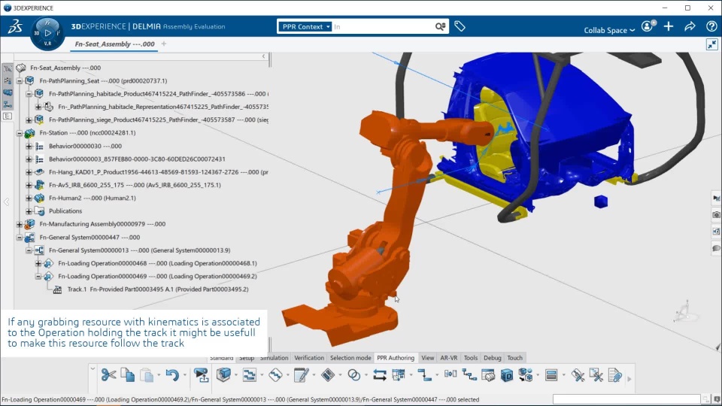722x406 pixels.
Task: Open the View toolbar tab
Action: coord(427,358)
